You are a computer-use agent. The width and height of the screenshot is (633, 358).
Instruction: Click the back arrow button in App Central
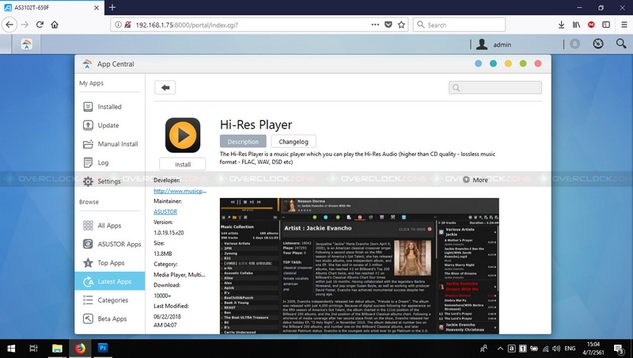[165, 88]
